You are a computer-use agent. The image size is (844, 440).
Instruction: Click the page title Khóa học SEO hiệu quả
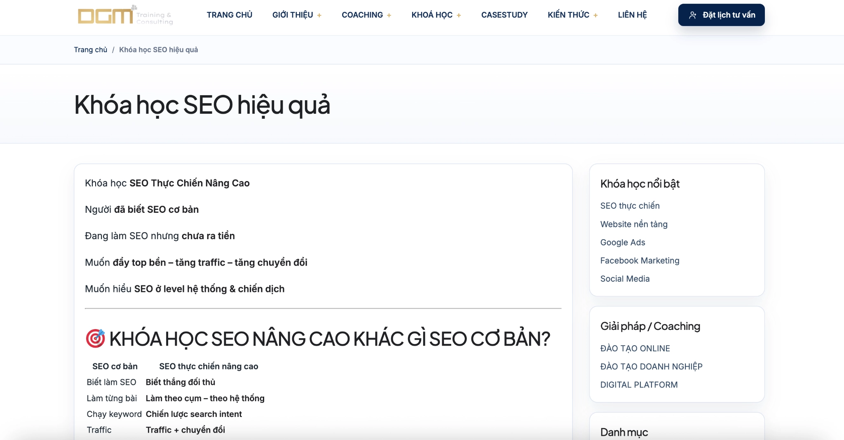(x=202, y=105)
